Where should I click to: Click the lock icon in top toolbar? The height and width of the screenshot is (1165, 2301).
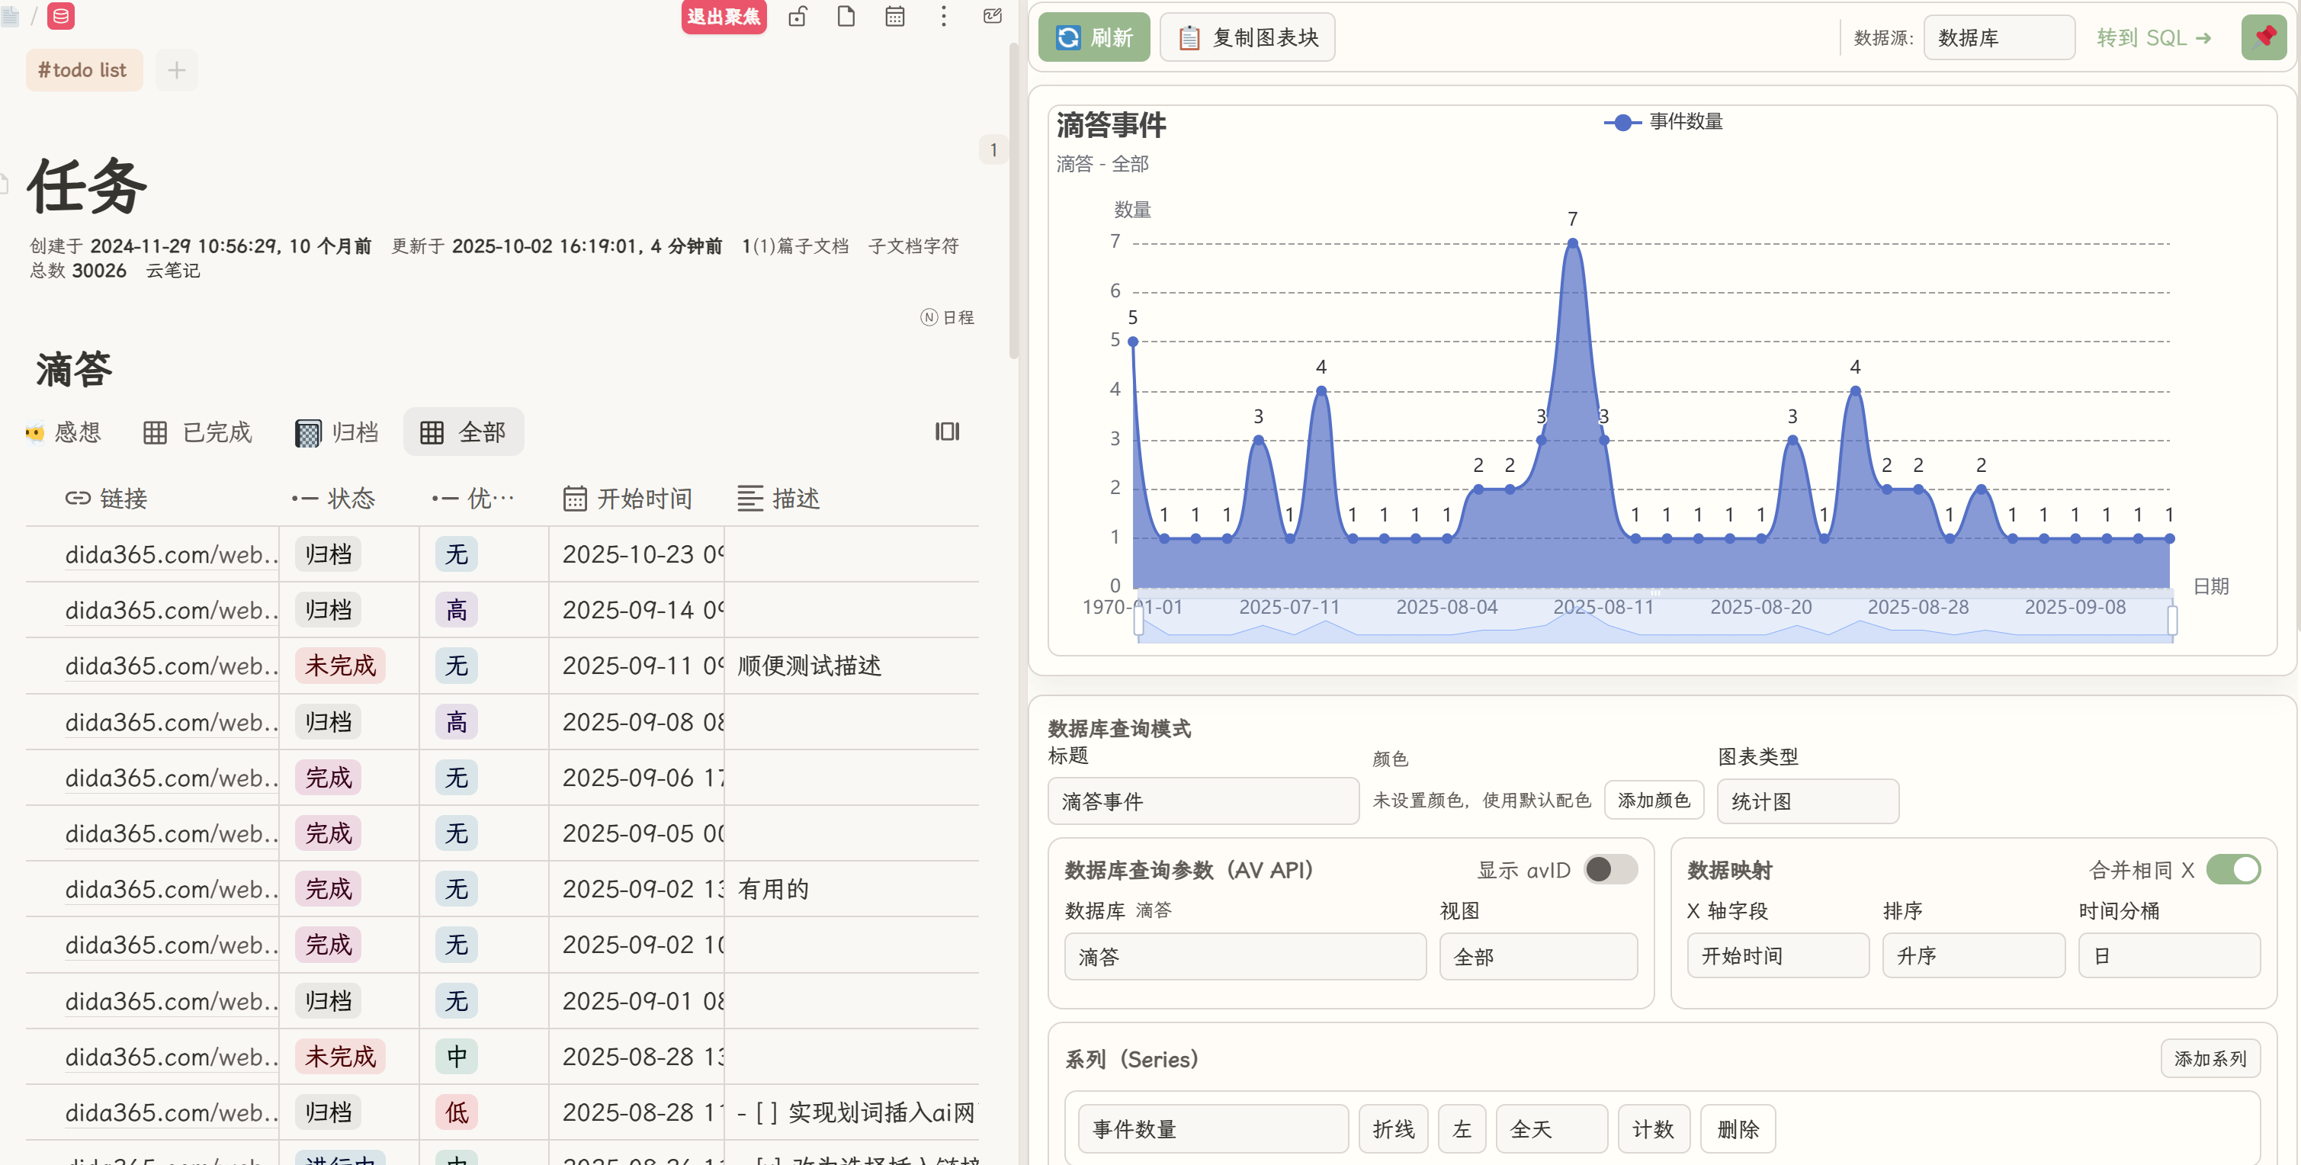coord(797,16)
